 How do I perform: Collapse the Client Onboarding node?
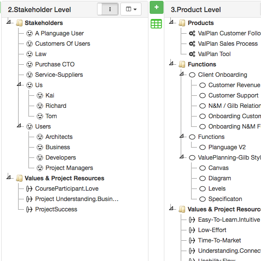click(182, 74)
